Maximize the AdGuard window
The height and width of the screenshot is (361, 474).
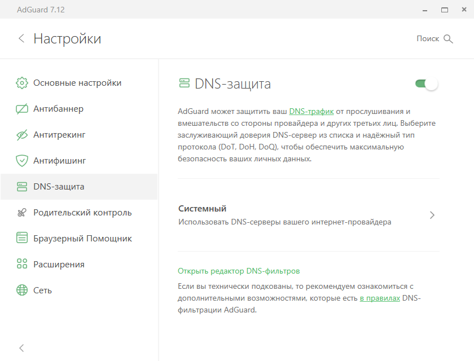click(445, 10)
